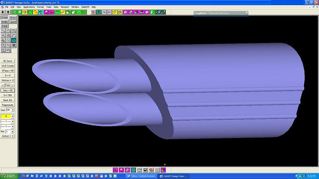Click the << tear previous arrow

2,85
